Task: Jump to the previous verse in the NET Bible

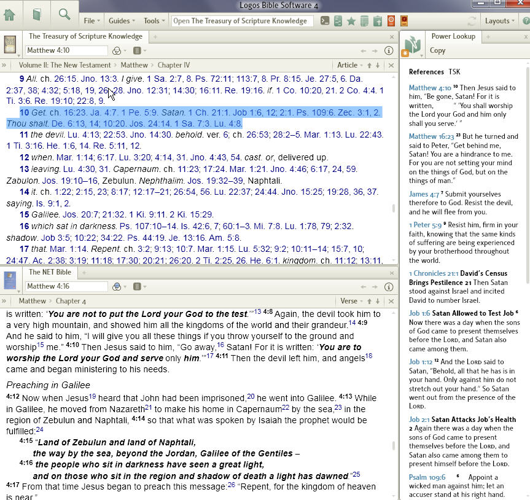Action: coord(370,301)
